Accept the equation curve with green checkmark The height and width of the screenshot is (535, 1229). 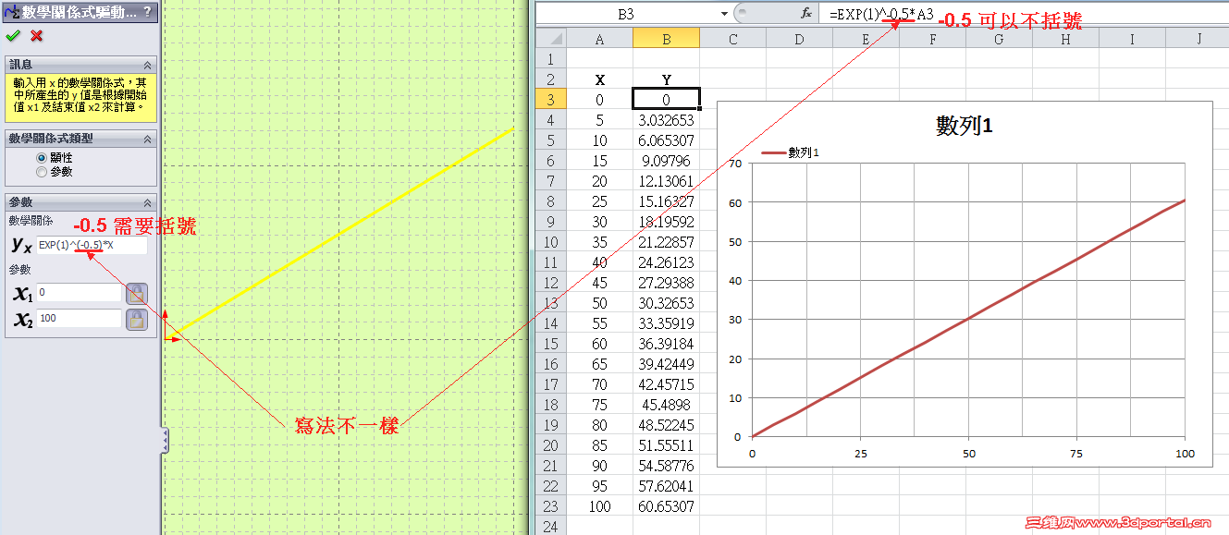pyautogui.click(x=12, y=36)
